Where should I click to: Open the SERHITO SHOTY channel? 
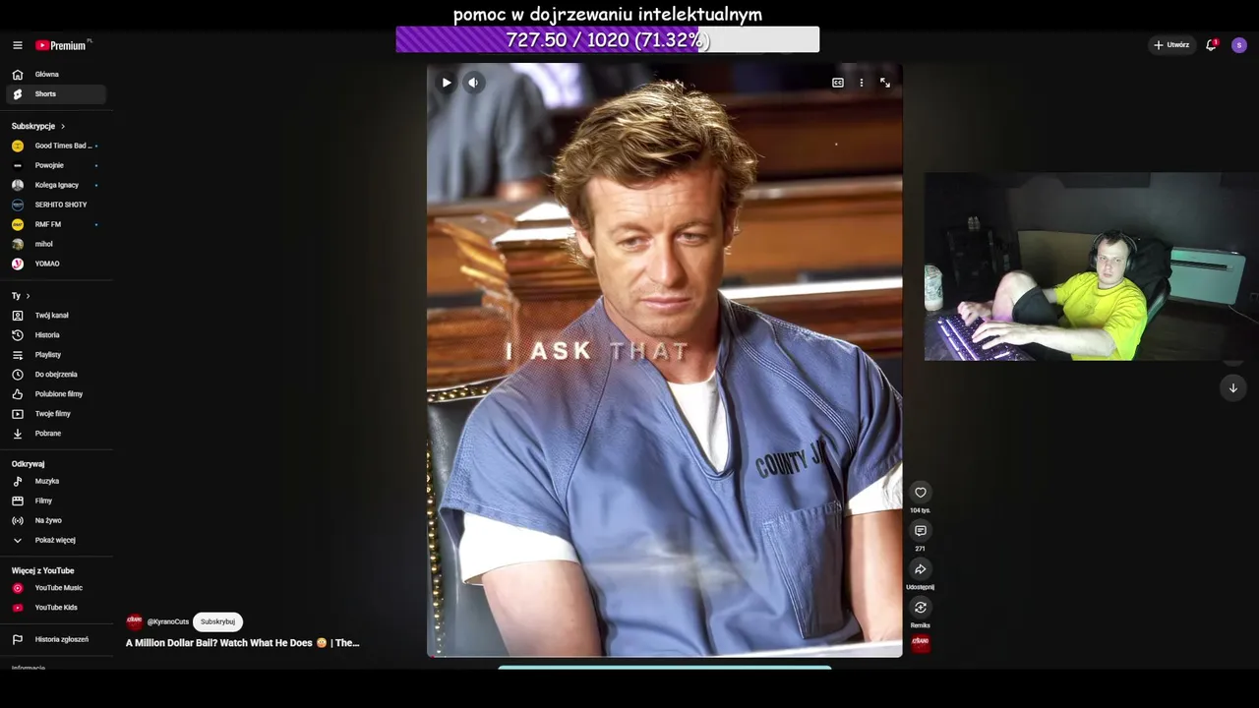point(56,205)
